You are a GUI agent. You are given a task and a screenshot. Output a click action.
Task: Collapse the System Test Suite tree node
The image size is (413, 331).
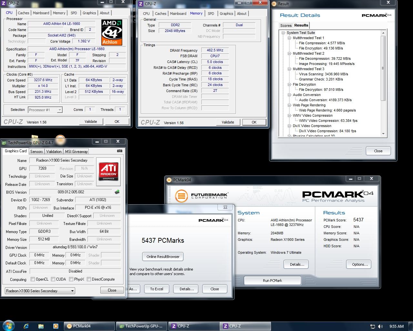tap(283, 33)
